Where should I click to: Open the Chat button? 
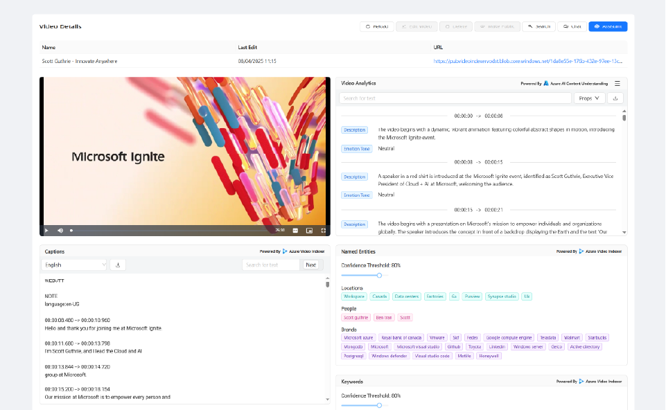tap(572, 26)
